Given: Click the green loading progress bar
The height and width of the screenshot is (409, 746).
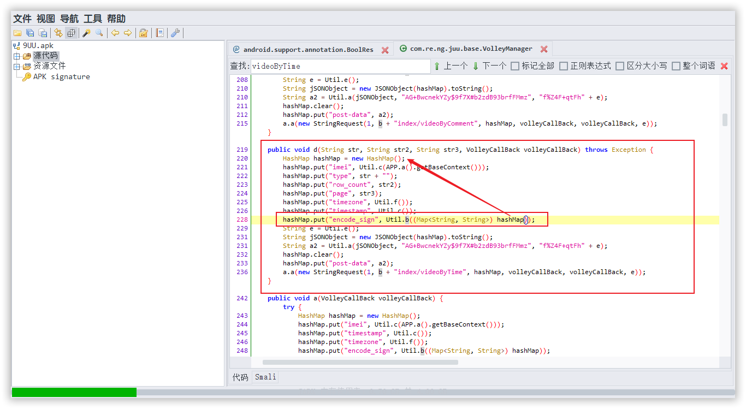Looking at the screenshot, I should 74,392.
